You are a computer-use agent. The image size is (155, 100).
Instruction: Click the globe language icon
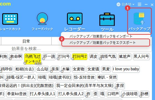point(118,4)
